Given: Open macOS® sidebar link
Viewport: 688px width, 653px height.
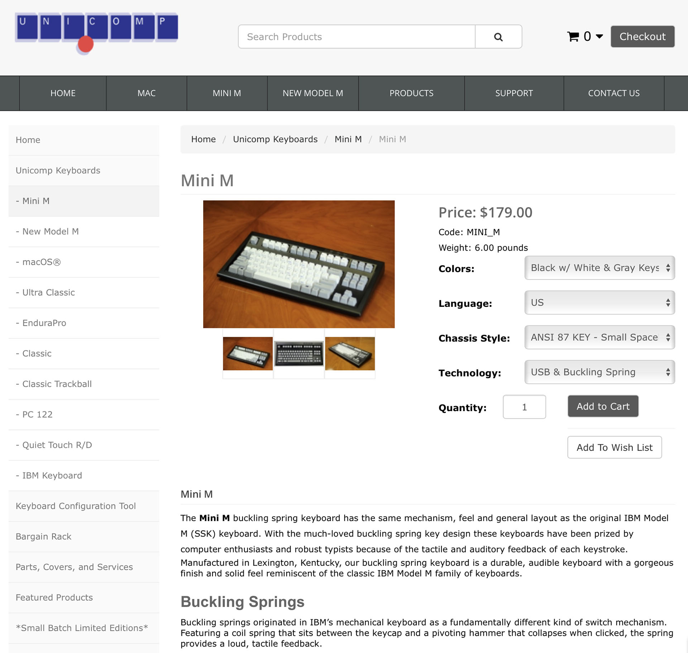Looking at the screenshot, I should (84, 262).
